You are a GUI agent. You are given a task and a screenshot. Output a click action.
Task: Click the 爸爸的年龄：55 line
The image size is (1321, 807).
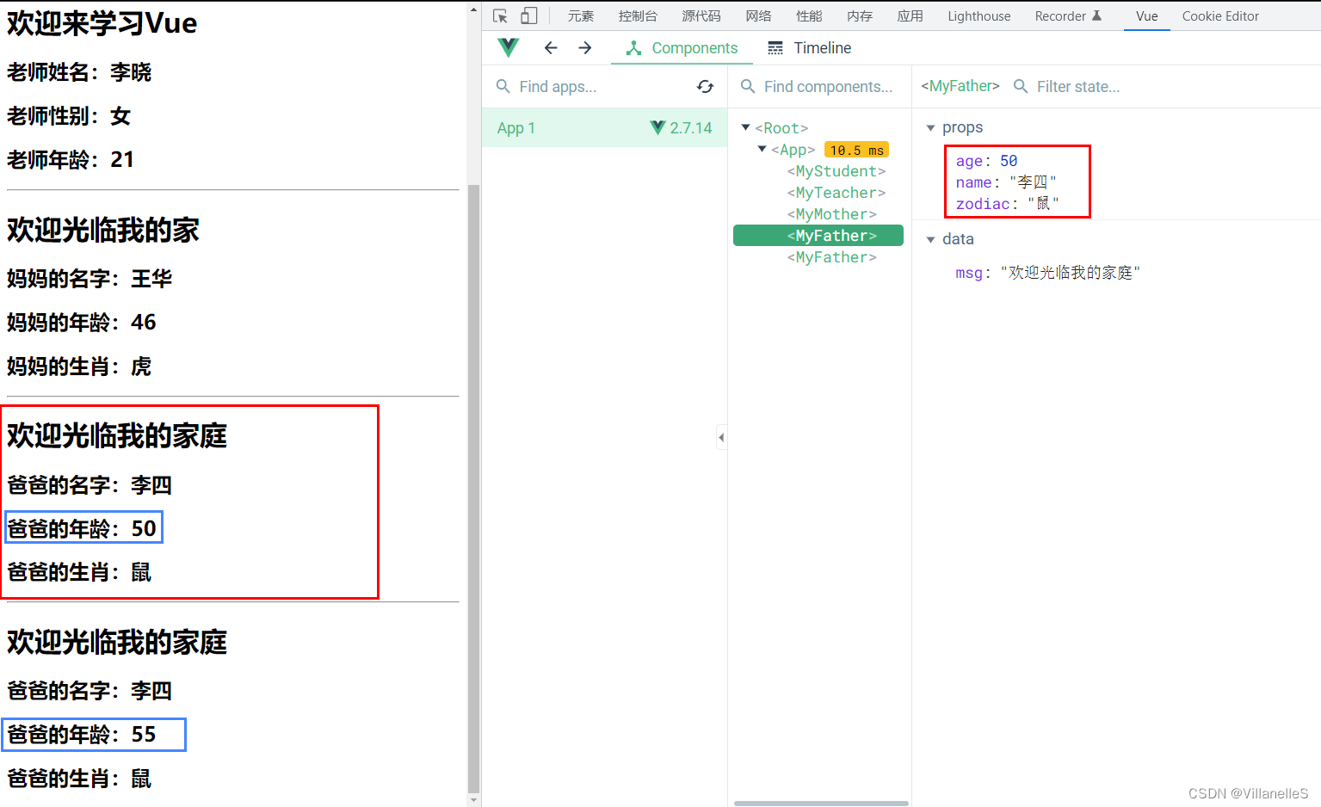(83, 734)
